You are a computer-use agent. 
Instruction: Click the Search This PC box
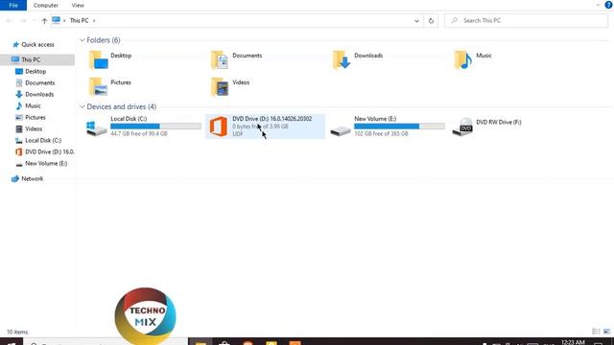point(526,21)
